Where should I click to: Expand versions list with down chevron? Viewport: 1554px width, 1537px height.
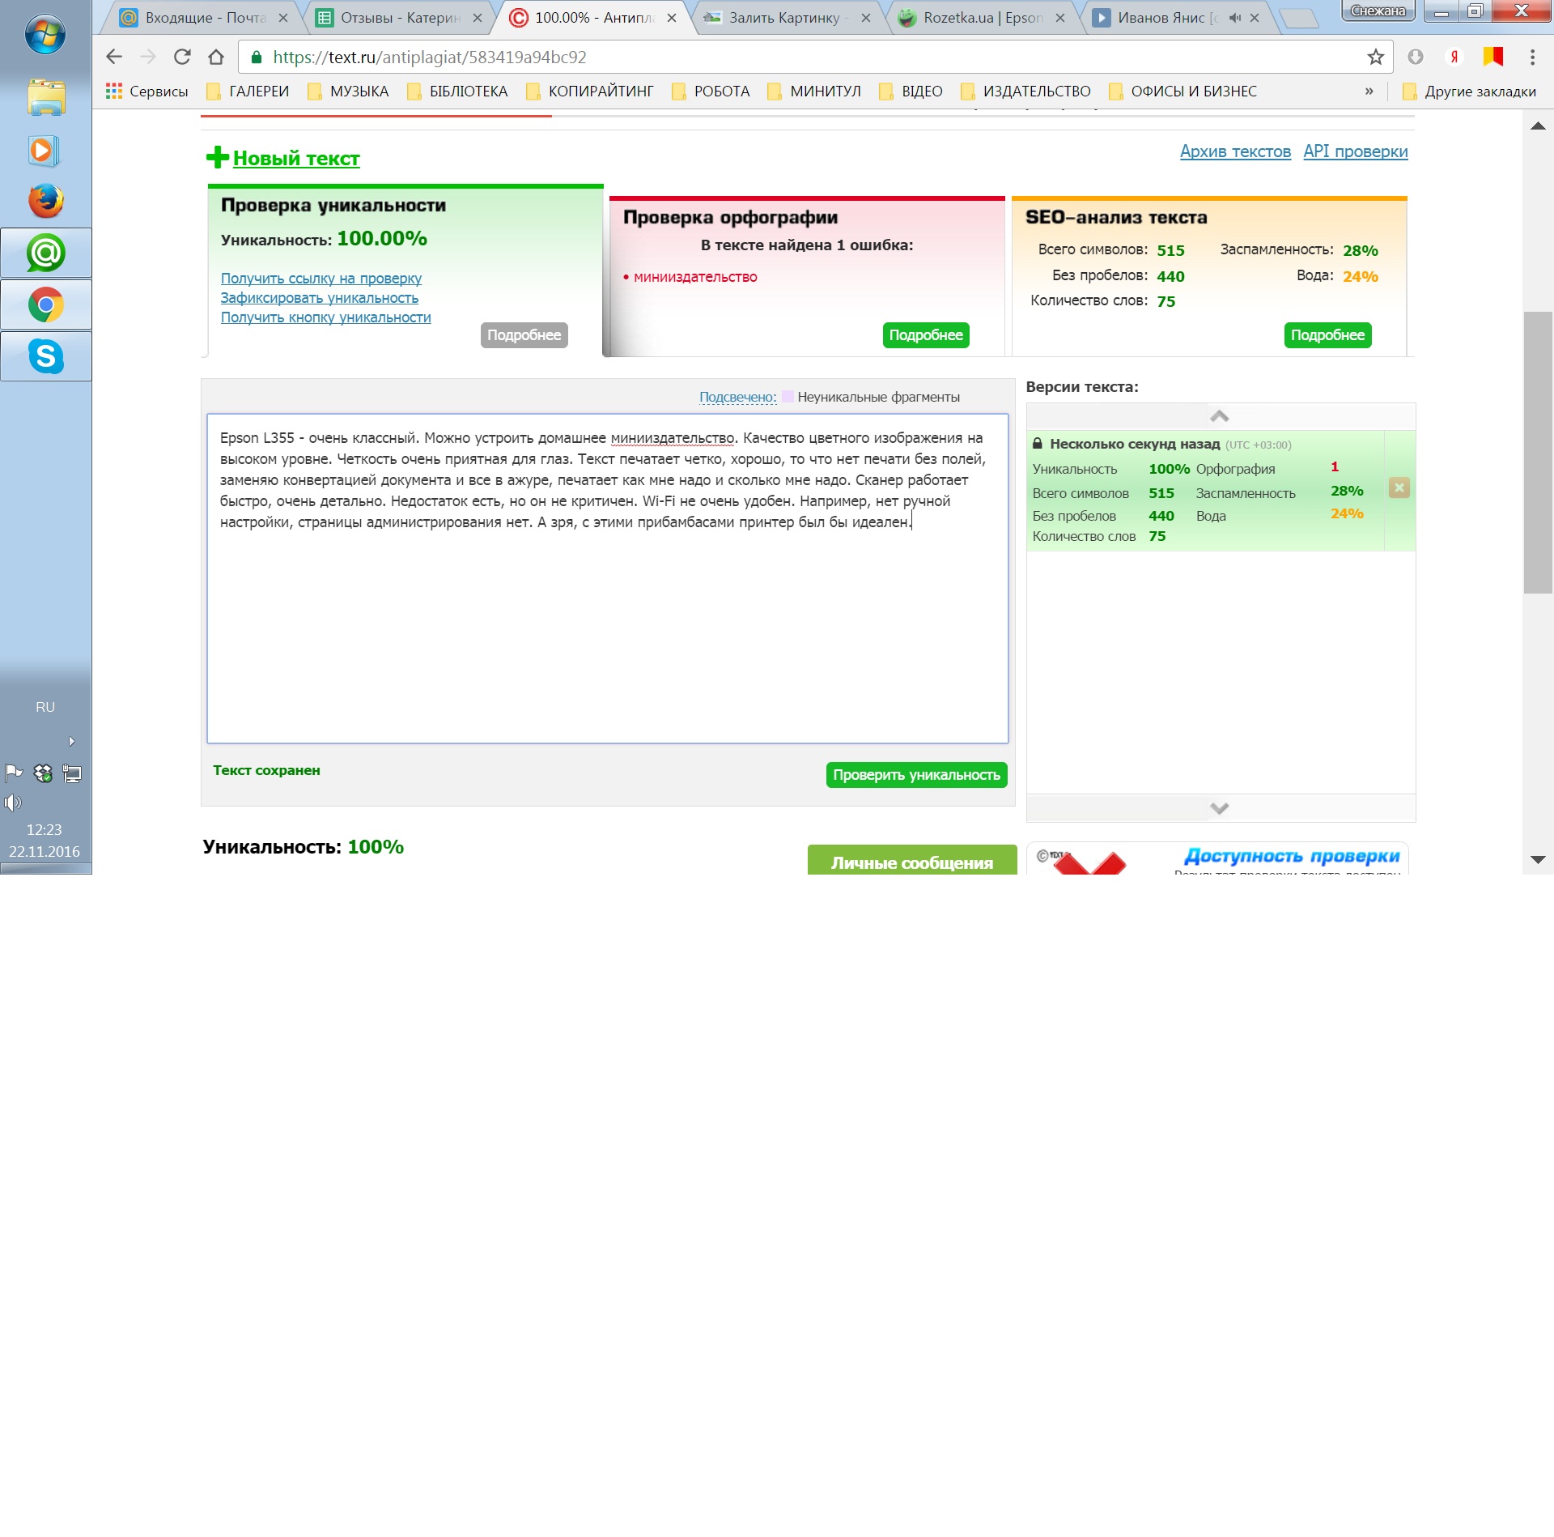point(1220,807)
